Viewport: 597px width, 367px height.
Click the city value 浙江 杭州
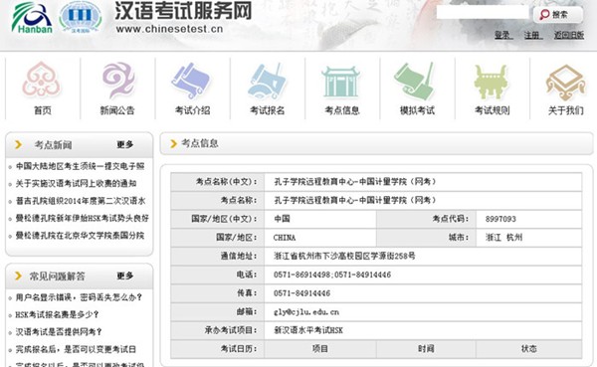[503, 238]
